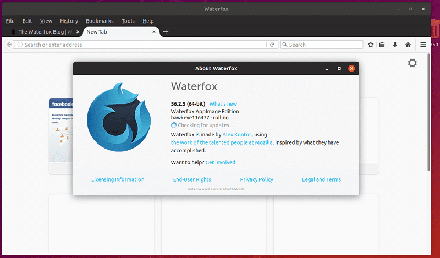Open Legal and Terms link
The width and height of the screenshot is (440, 258).
(321, 179)
